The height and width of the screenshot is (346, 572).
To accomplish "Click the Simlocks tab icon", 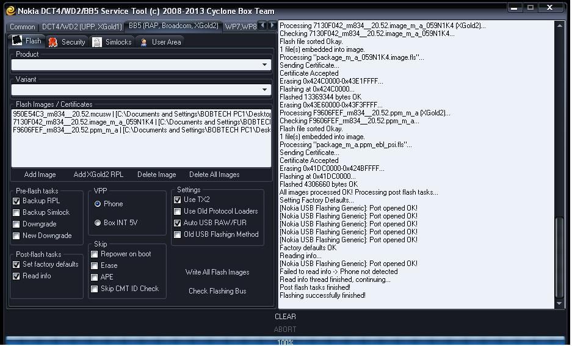I will click(x=97, y=42).
